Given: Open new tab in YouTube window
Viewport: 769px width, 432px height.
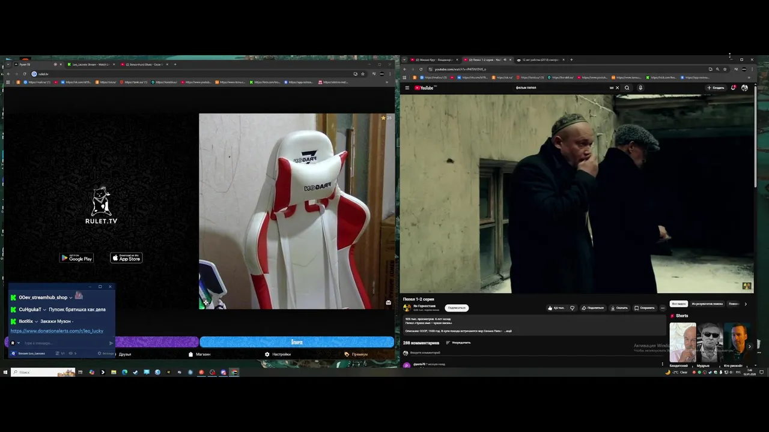Looking at the screenshot, I should click(x=571, y=60).
